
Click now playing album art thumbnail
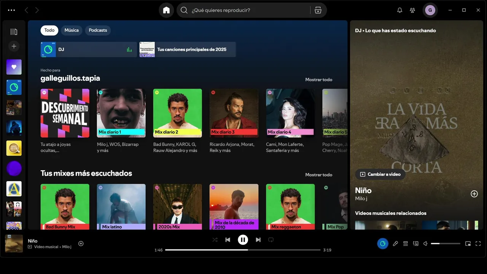(x=14, y=244)
